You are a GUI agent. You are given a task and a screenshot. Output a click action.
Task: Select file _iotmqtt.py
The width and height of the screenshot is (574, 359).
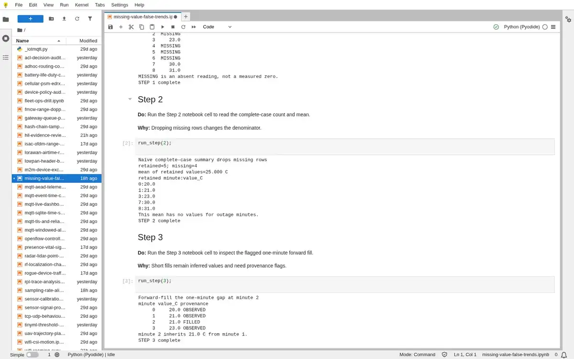point(56,49)
